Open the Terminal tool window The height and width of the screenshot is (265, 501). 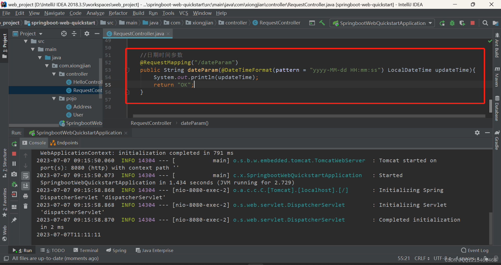click(x=86, y=250)
